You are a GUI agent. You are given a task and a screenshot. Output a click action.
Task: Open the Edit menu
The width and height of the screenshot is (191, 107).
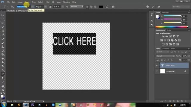click(14, 2)
